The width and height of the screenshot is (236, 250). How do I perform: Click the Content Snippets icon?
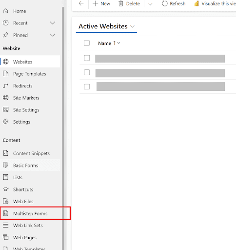pos(6,153)
